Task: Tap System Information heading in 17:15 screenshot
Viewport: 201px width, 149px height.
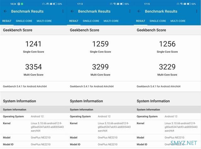Action: coord(153,101)
